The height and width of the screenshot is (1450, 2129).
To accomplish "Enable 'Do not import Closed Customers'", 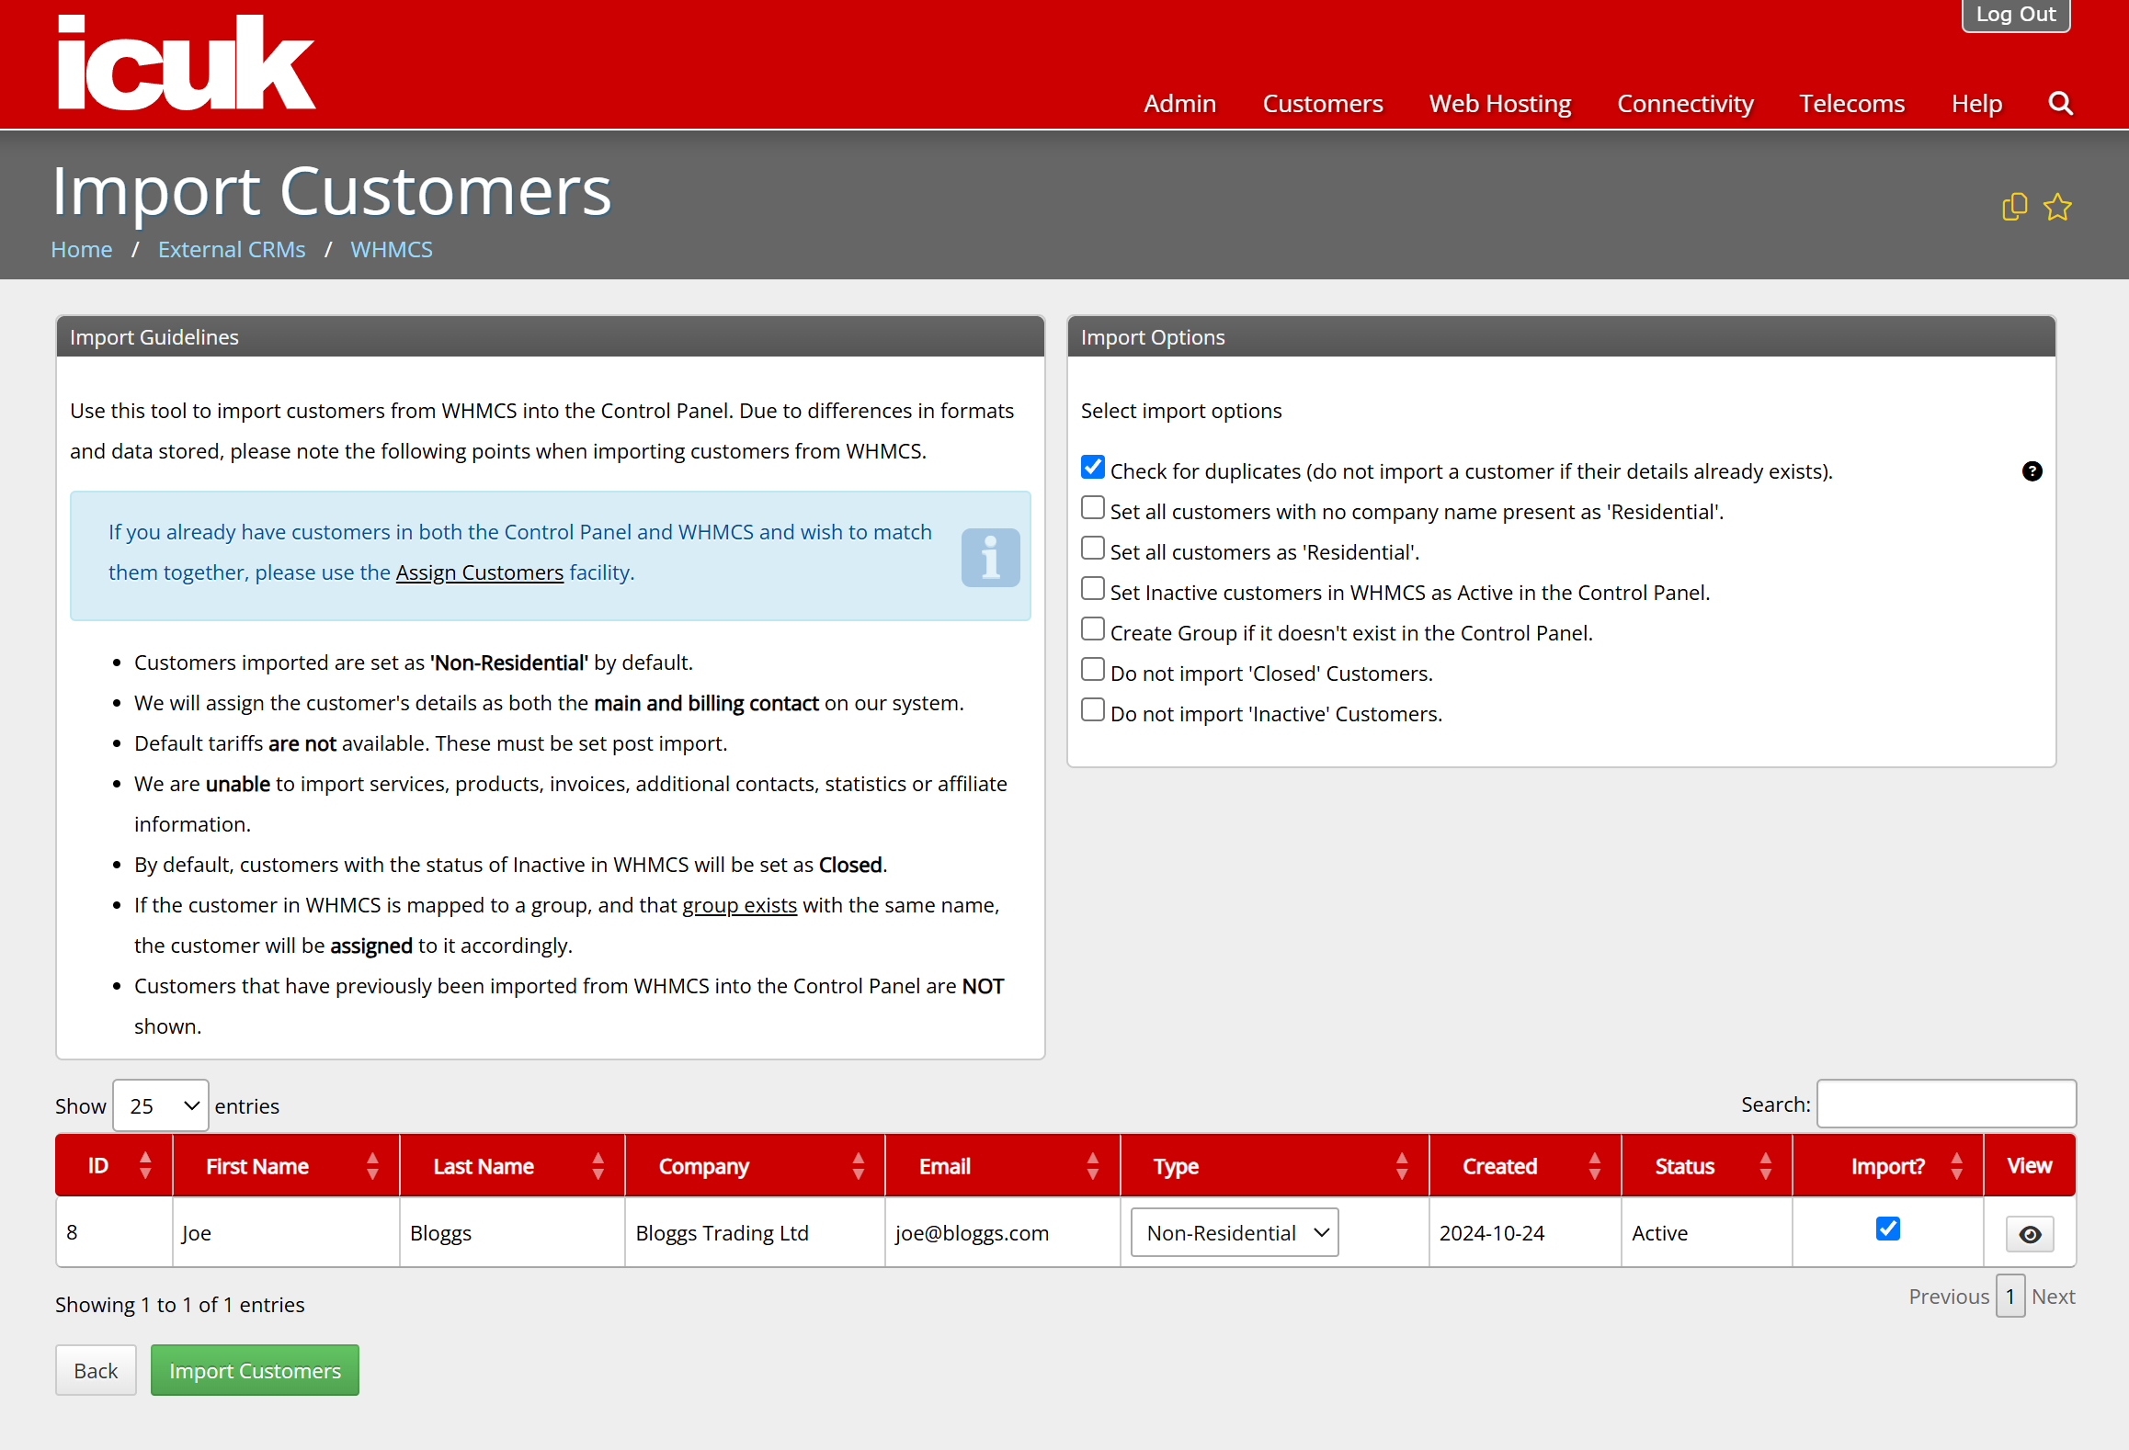I will tap(1093, 670).
